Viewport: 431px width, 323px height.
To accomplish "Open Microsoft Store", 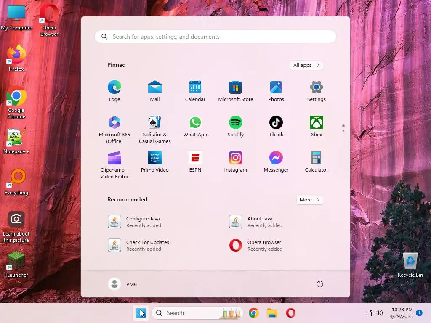I will pos(236,91).
